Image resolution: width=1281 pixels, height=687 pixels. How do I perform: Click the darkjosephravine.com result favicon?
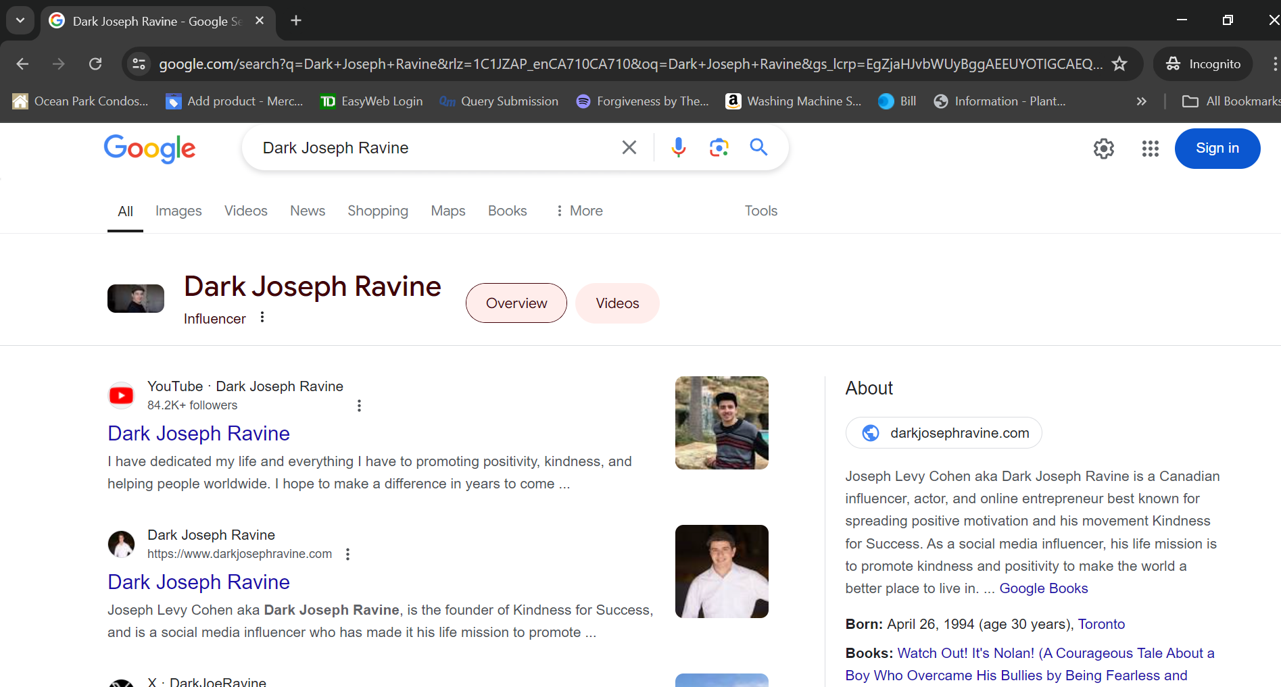tap(122, 544)
